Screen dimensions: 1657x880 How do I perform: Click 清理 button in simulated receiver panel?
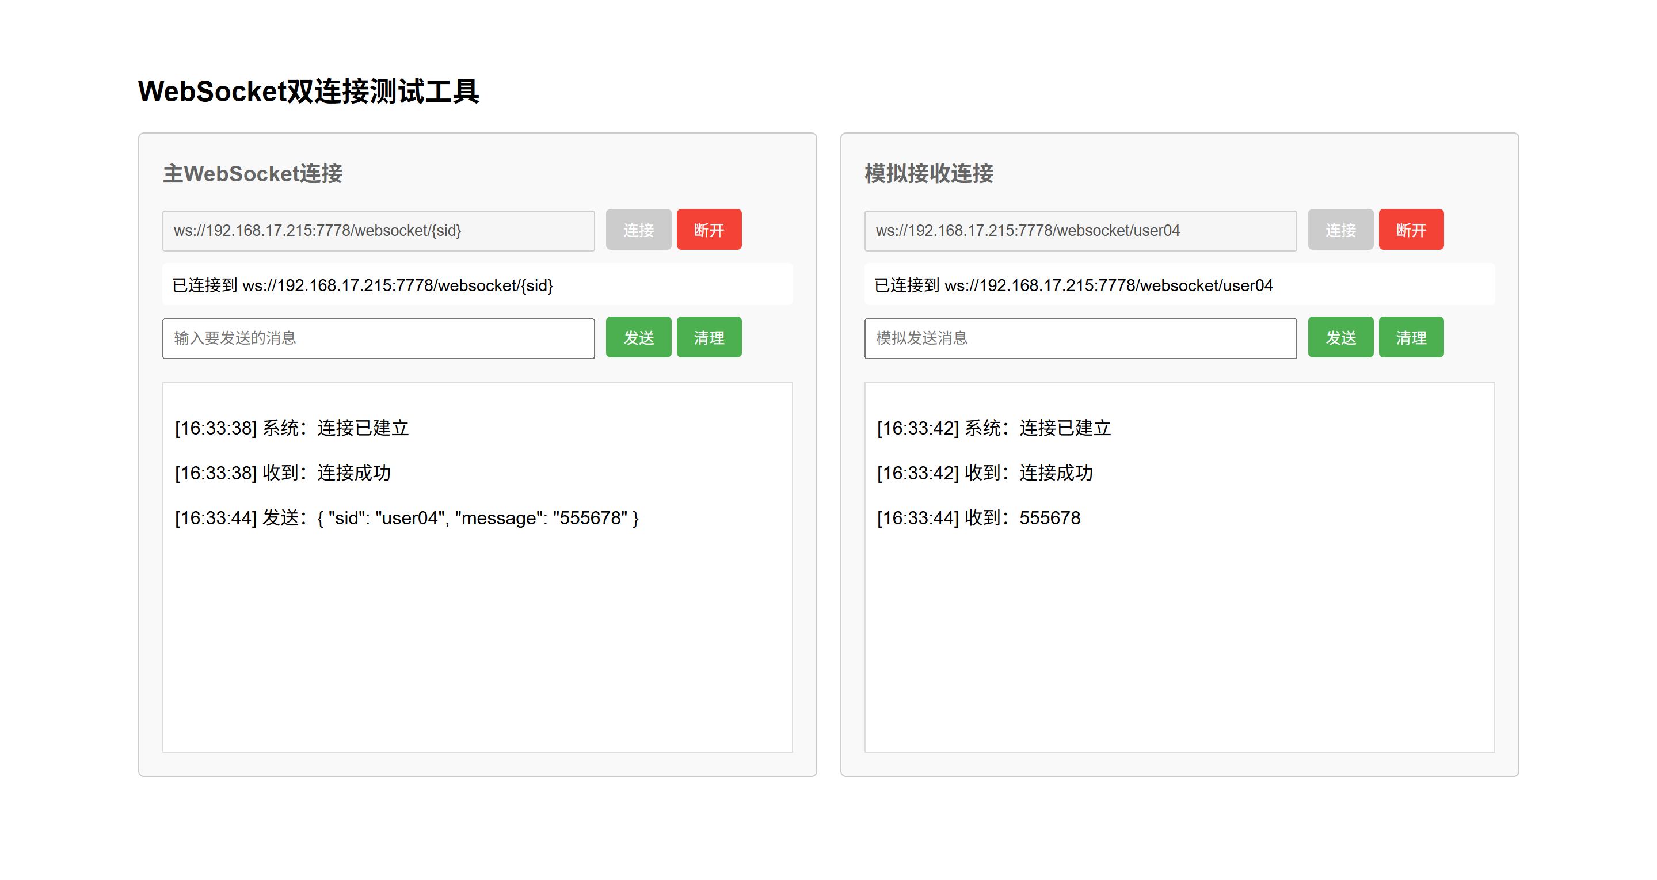(x=1411, y=337)
